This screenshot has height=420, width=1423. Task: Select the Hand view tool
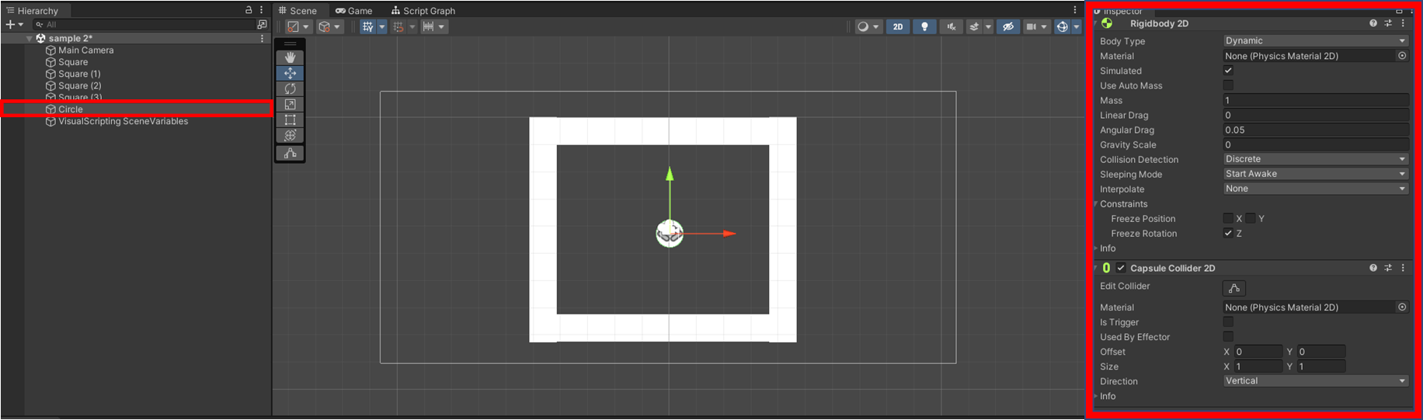coord(290,57)
